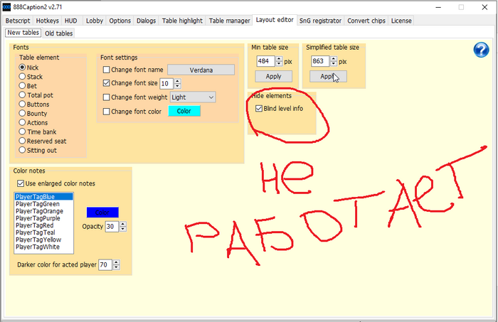The width and height of the screenshot is (498, 322).
Task: Switch to the HUD tab
Action: tap(71, 21)
